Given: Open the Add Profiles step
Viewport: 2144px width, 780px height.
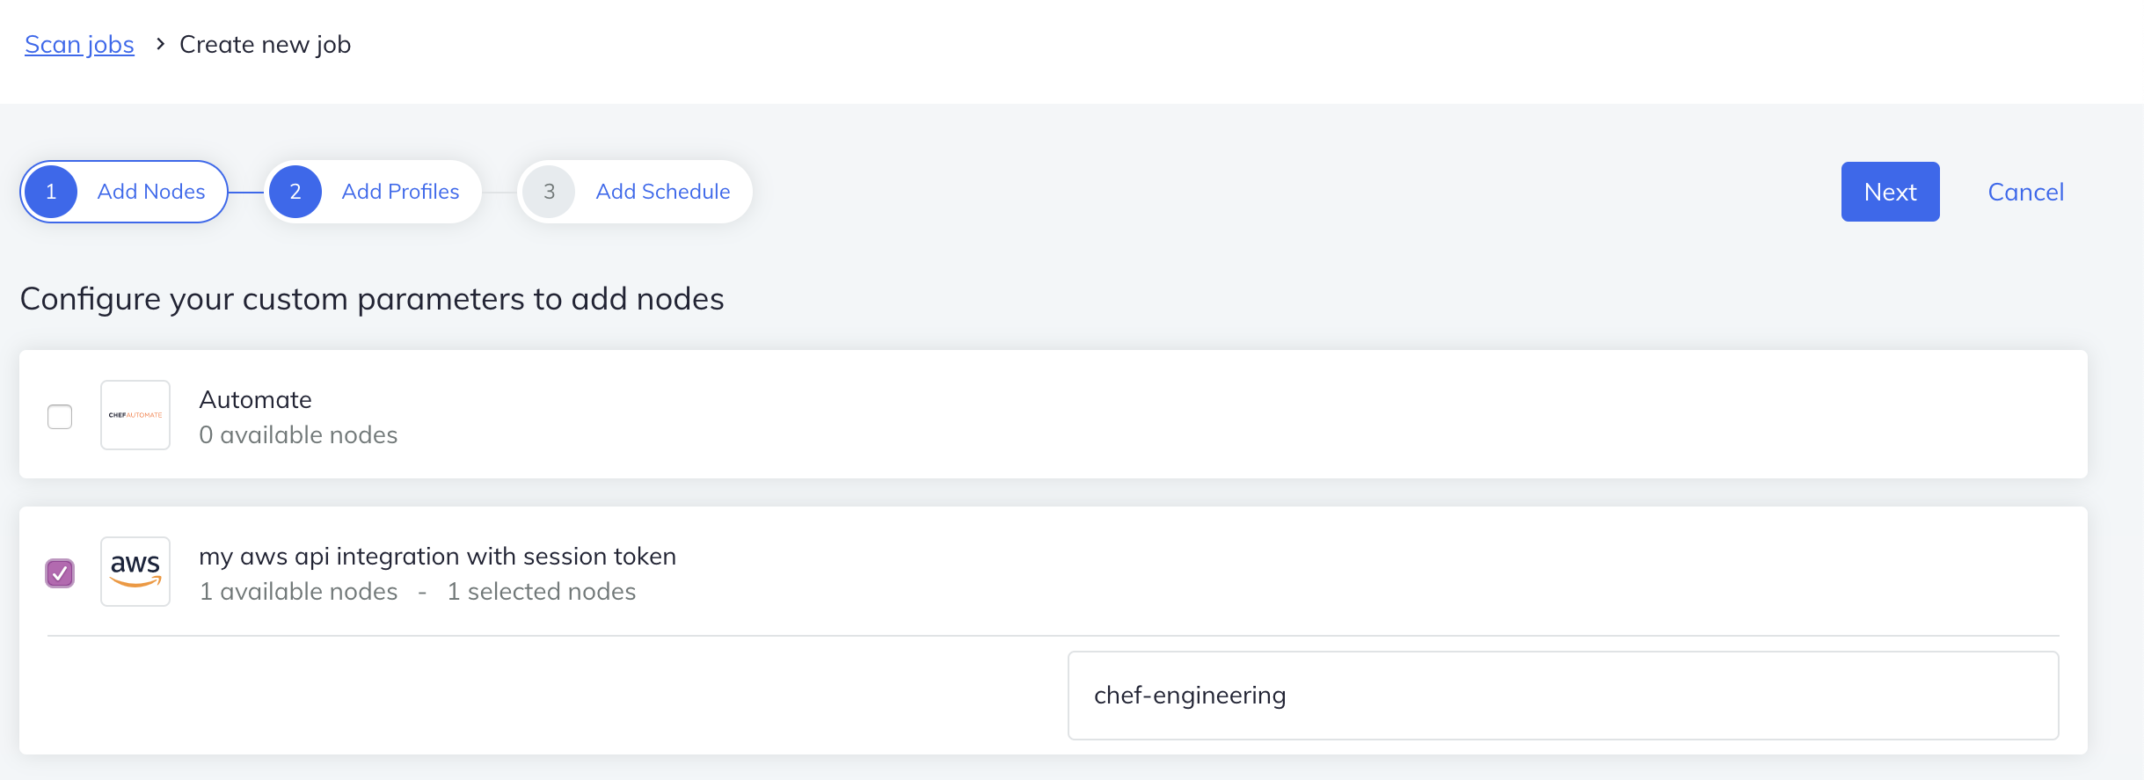Looking at the screenshot, I should pyautogui.click(x=400, y=192).
